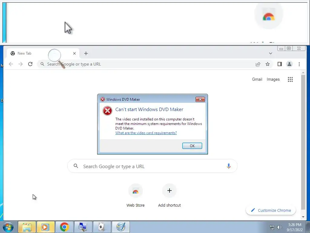Open Windows Media Player from the taskbar
Image resolution: width=310 pixels, height=233 pixels.
[x=46, y=227]
